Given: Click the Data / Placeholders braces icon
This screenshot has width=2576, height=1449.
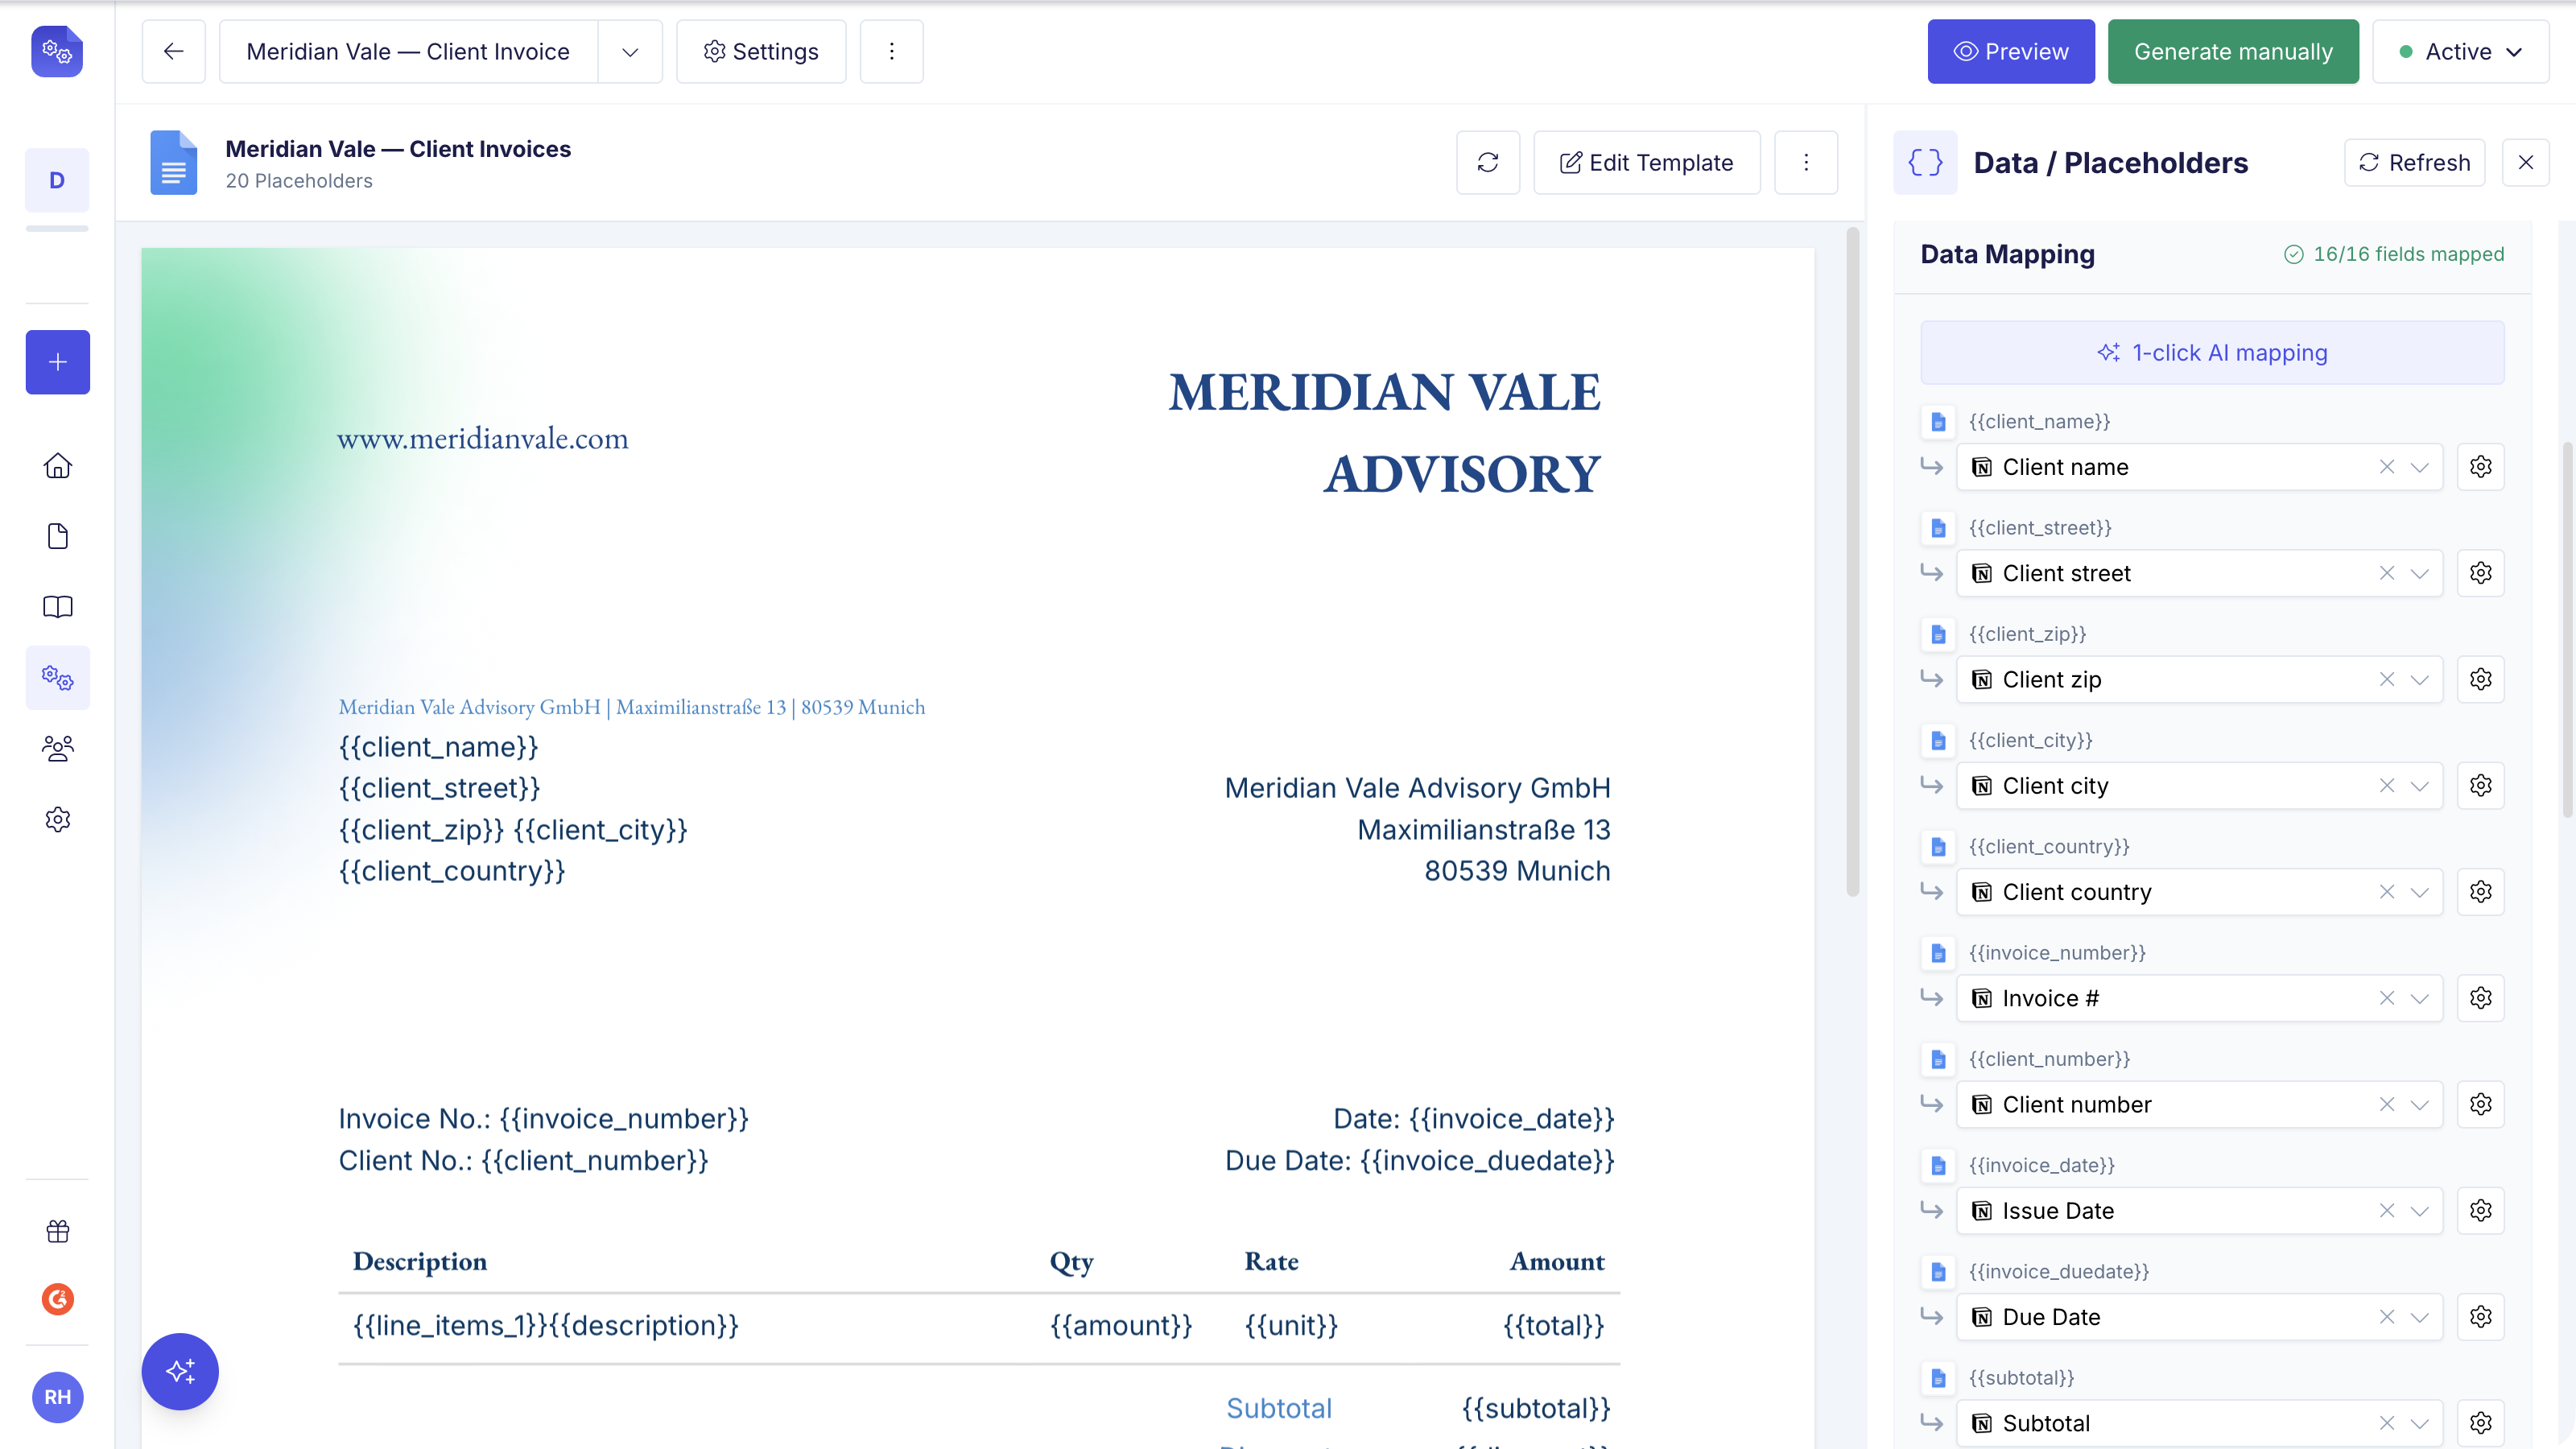Looking at the screenshot, I should click(x=1925, y=162).
